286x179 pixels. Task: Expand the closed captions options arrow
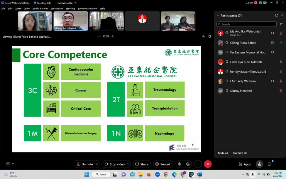coord(13,164)
